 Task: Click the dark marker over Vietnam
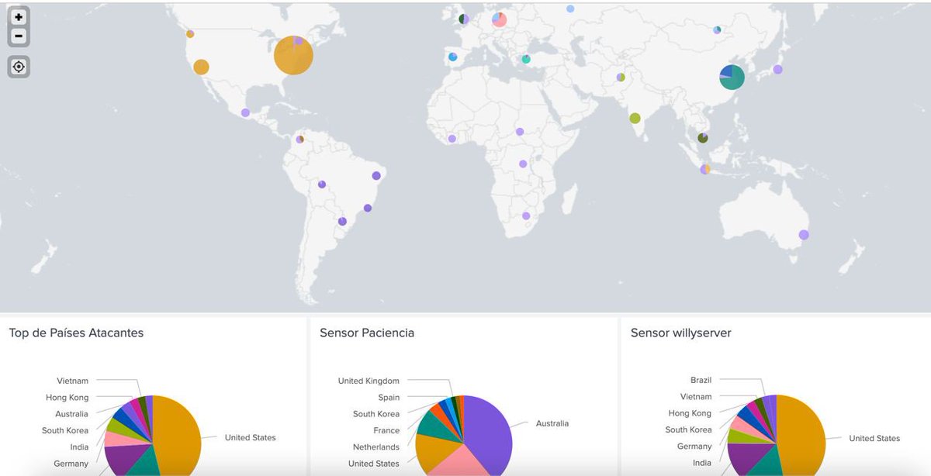point(702,138)
